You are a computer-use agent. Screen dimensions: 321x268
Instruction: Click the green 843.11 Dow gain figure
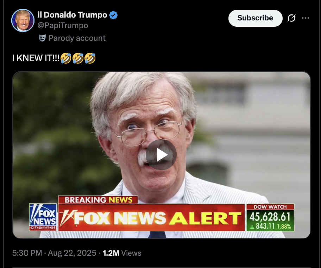click(265, 226)
